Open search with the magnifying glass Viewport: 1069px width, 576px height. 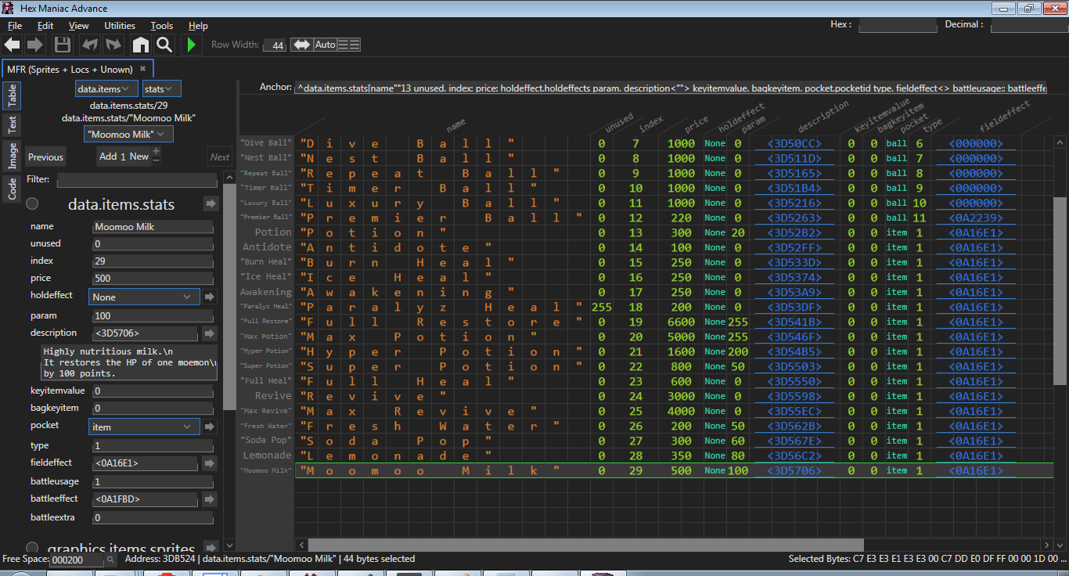click(x=164, y=45)
